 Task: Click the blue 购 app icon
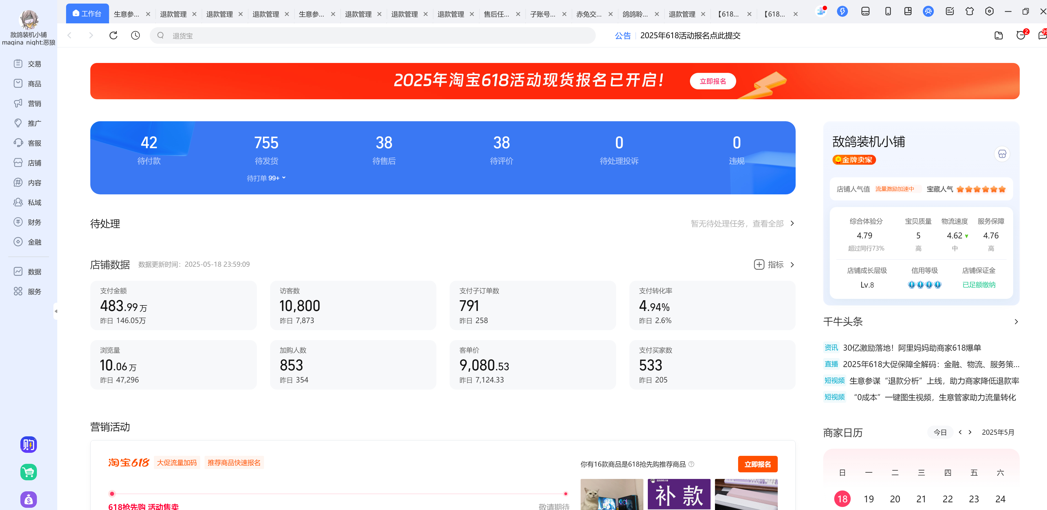[x=28, y=445]
